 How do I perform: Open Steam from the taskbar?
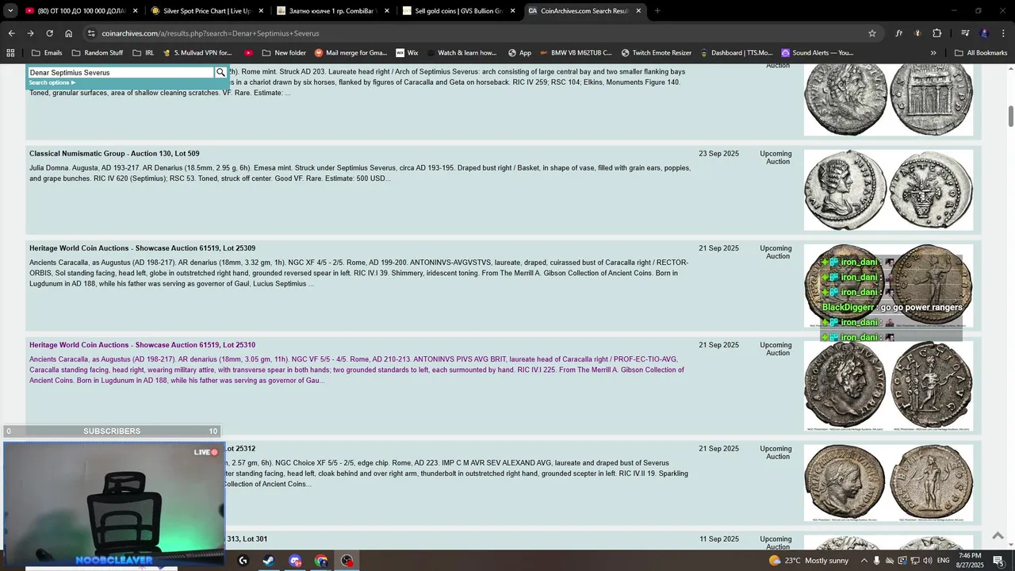pyautogui.click(x=269, y=561)
